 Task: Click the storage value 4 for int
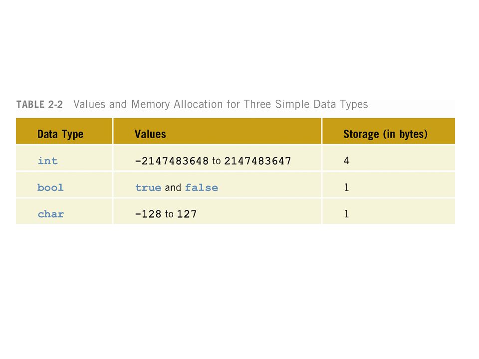click(x=346, y=161)
